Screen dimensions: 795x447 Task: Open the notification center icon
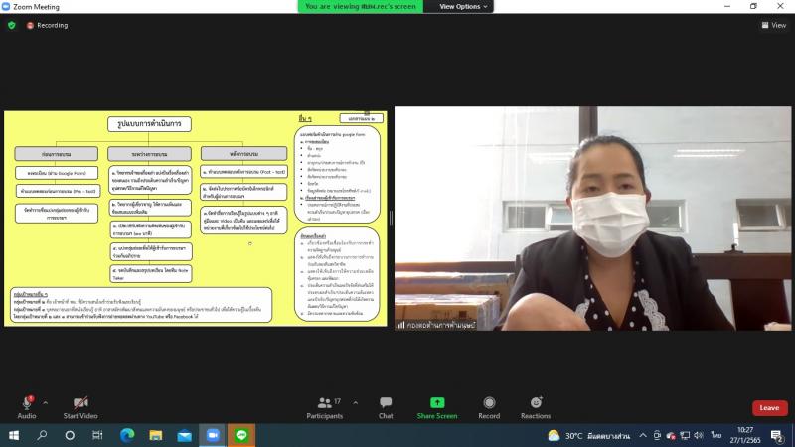777,435
